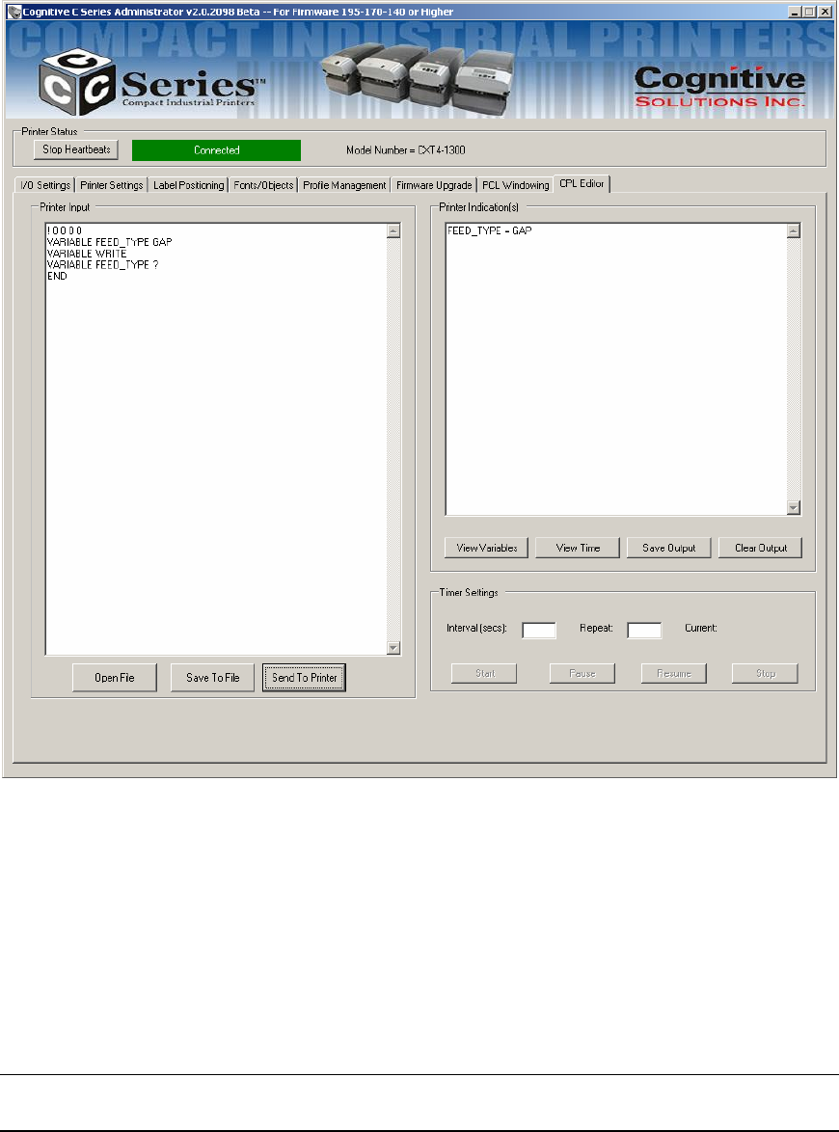Save the printer output
Image resolution: width=839 pixels, height=1132 pixels.
(668, 548)
